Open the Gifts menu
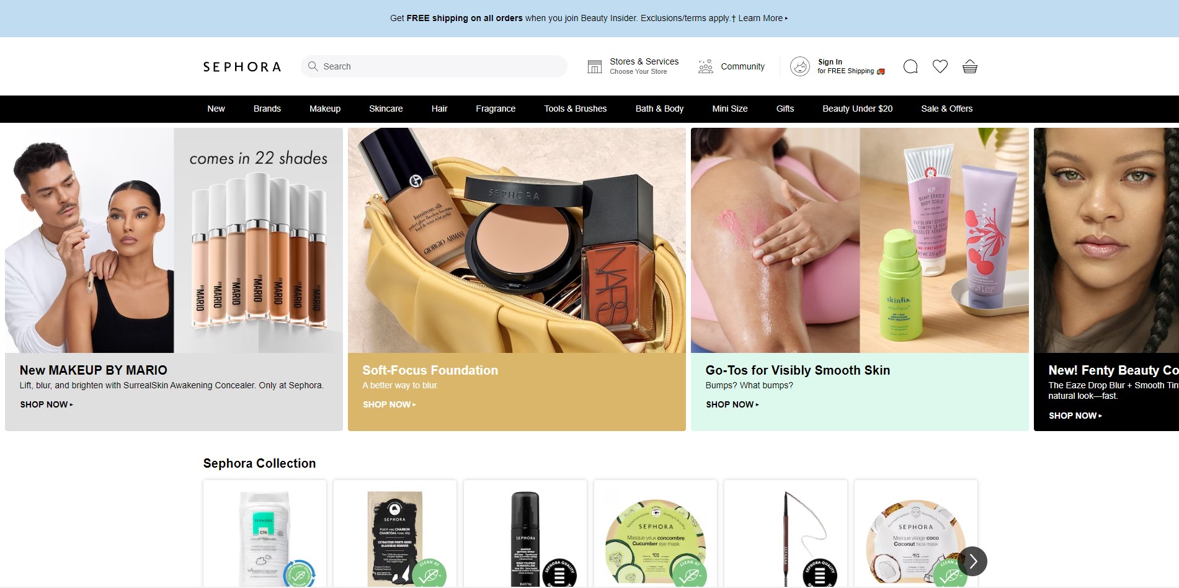Viewport: 1179px width, 588px height. point(785,109)
